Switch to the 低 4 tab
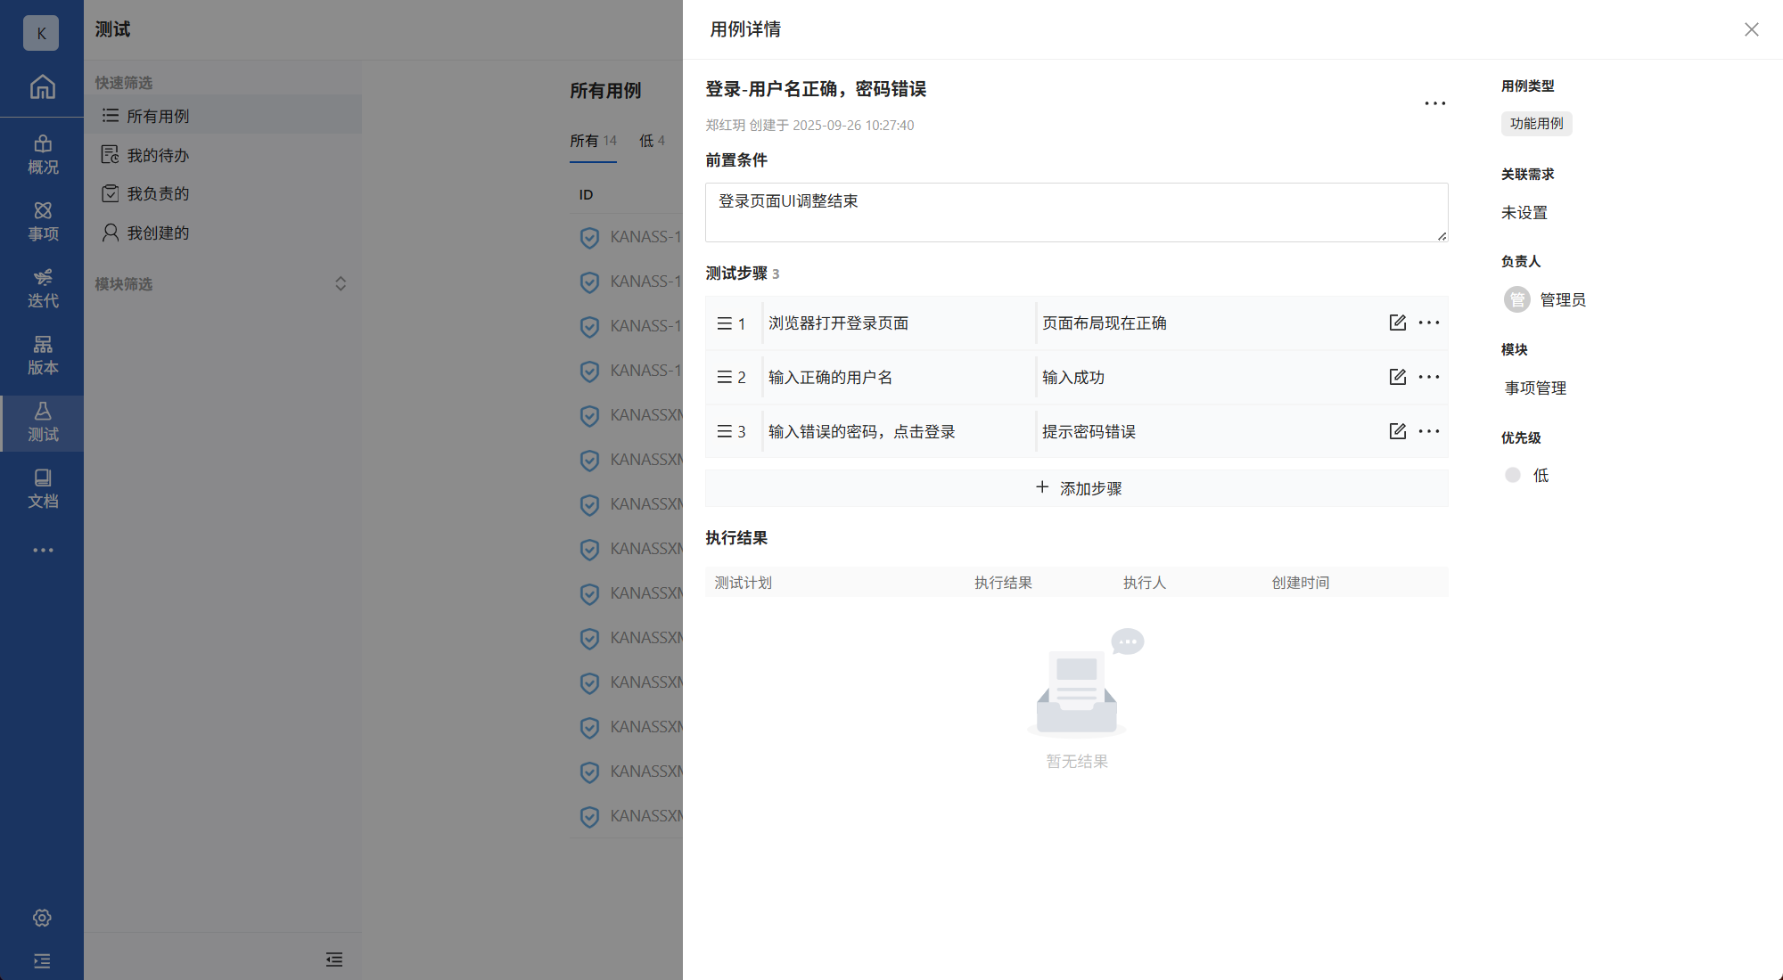Viewport: 1783px width, 980px height. (x=652, y=141)
